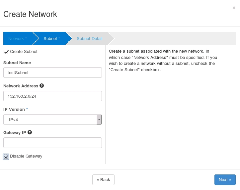The image size is (240, 190).
Task: Click the Network Address help icon
Action: [x=42, y=85]
